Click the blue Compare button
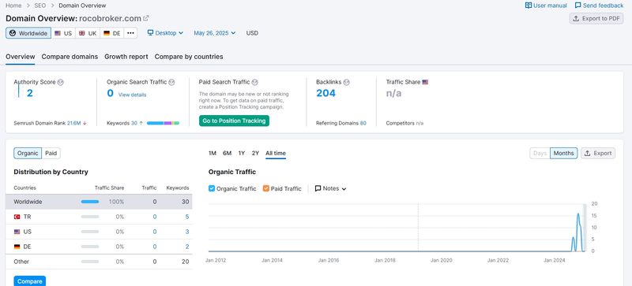 point(30,281)
